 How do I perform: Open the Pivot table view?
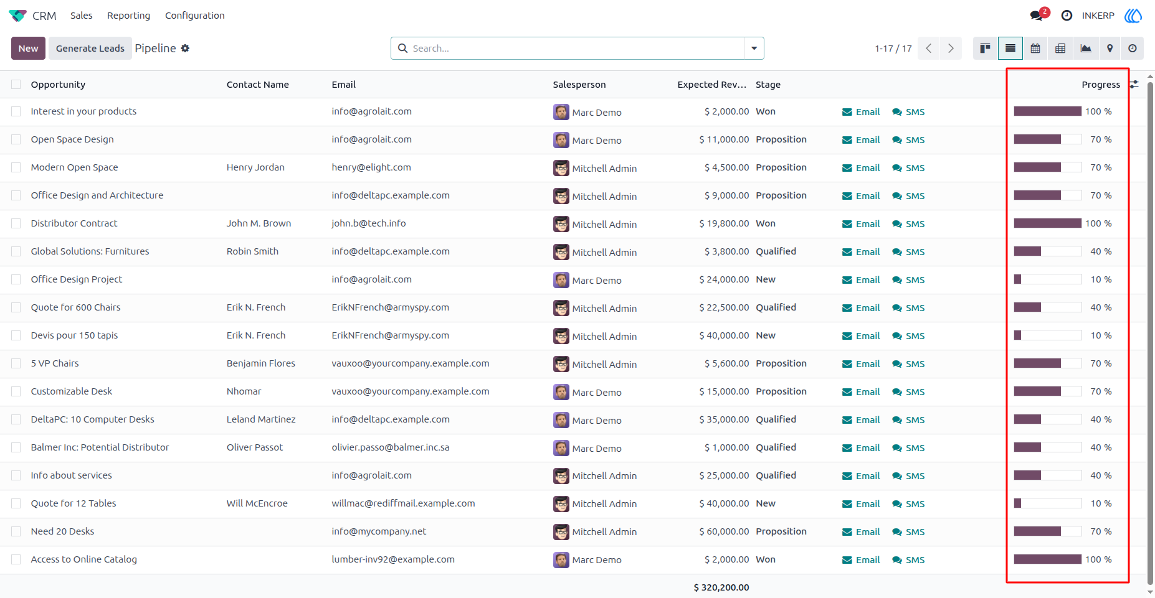pyautogui.click(x=1060, y=49)
